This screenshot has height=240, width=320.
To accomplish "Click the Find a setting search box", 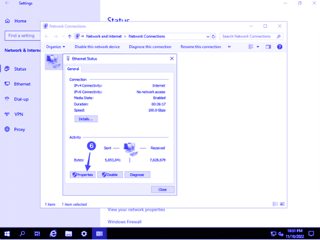I will (22, 36).
